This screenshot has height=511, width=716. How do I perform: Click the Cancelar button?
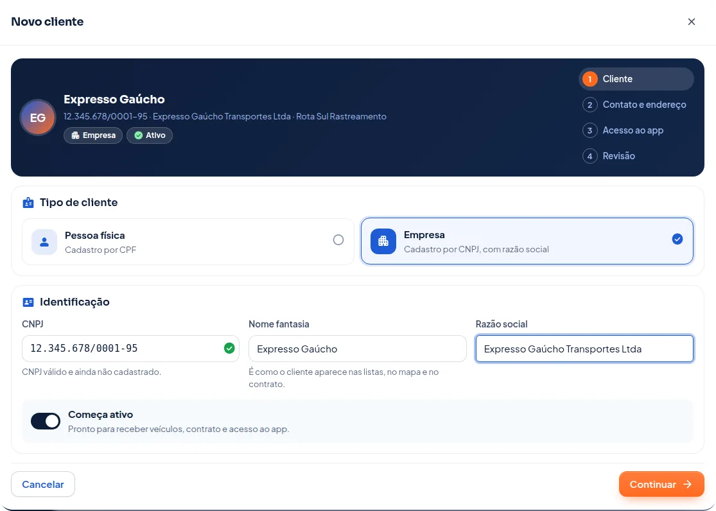tap(43, 484)
